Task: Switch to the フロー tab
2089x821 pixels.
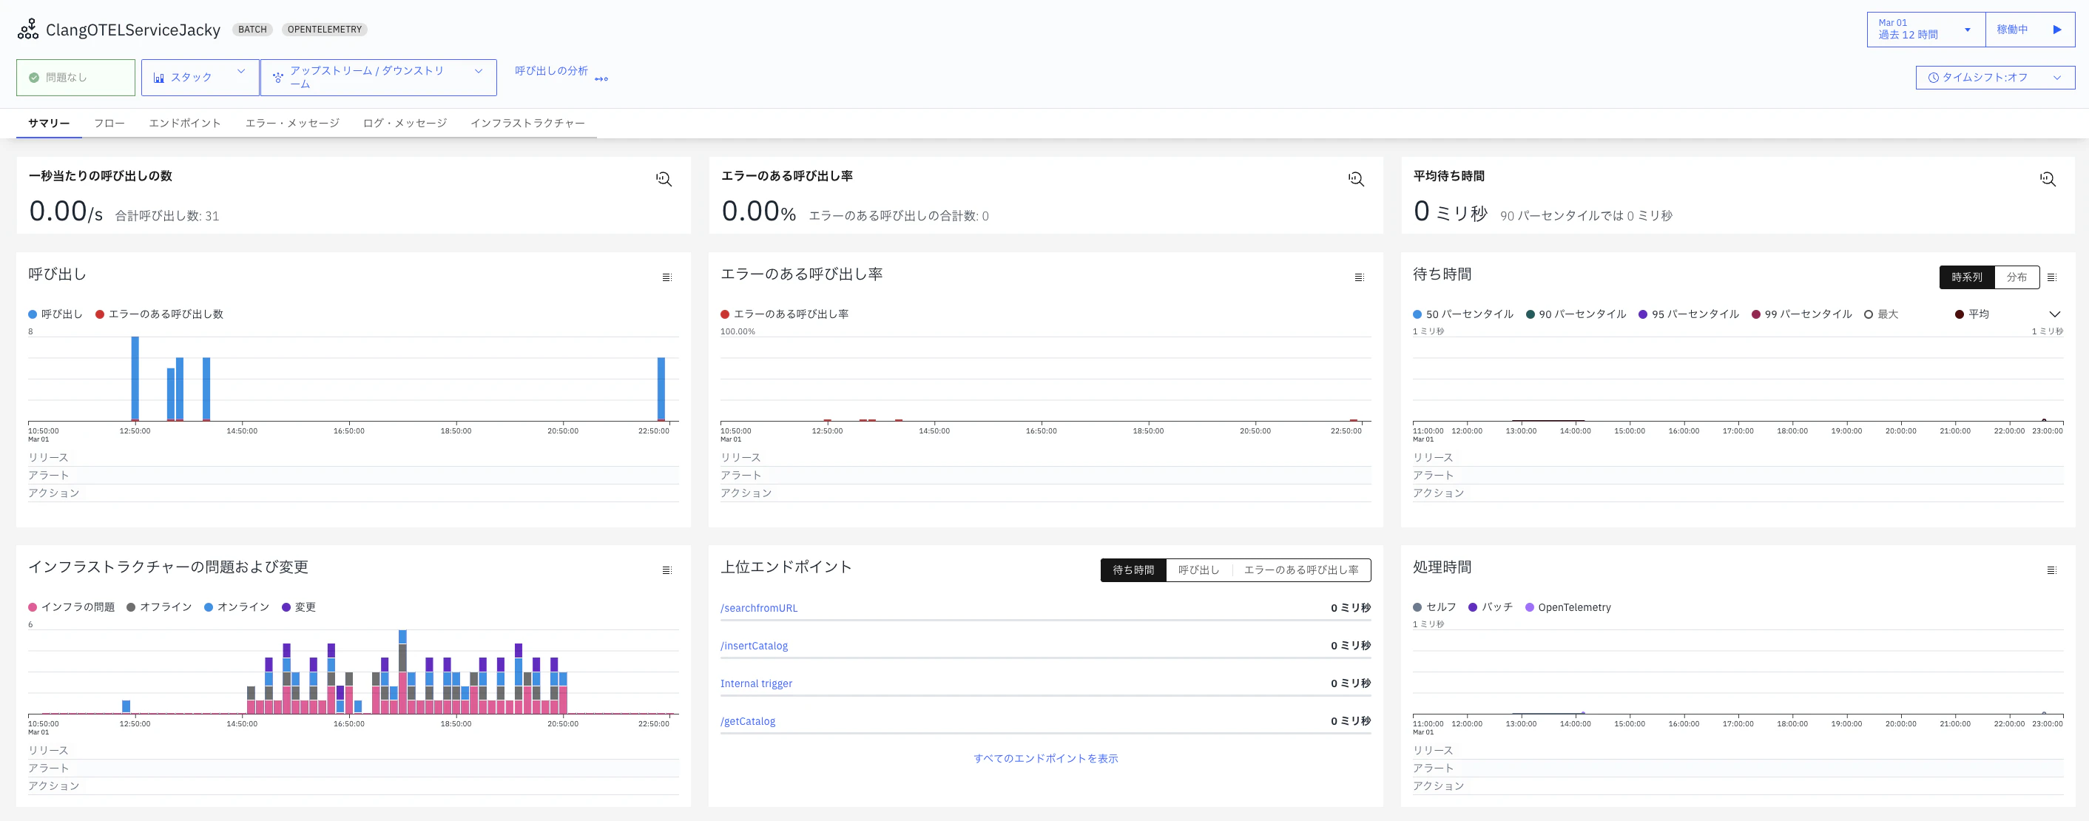Action: pyautogui.click(x=109, y=124)
